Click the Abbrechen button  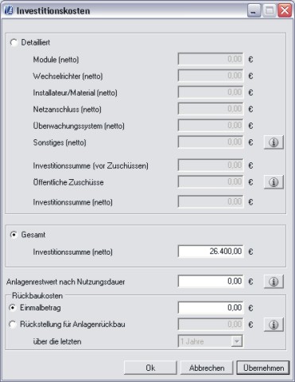(207, 368)
